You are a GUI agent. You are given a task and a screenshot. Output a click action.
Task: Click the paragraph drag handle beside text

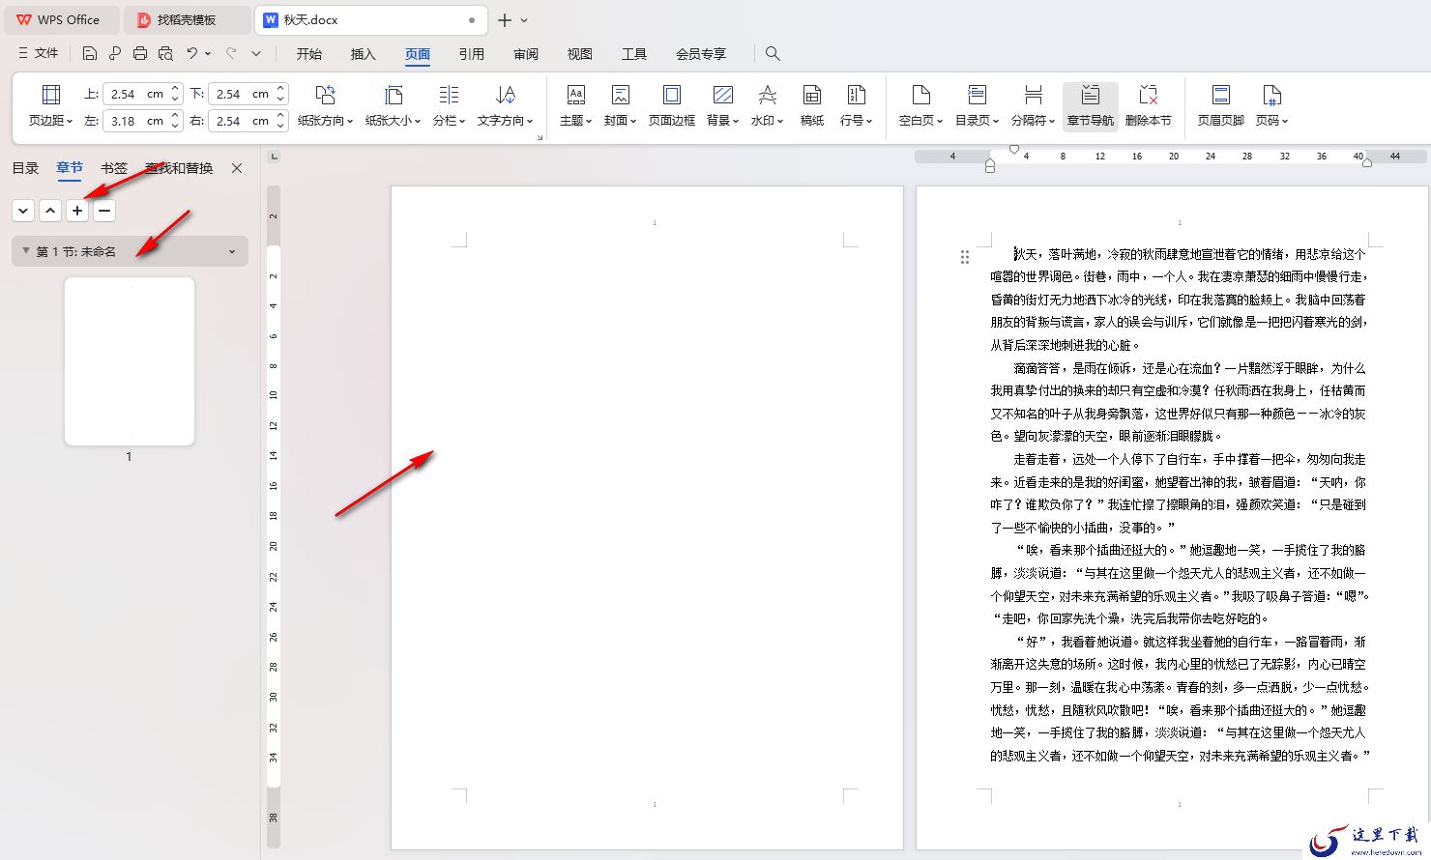(964, 256)
